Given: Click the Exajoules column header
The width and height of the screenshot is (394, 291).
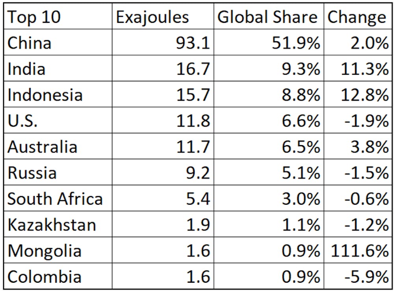Looking at the screenshot, I should click(x=163, y=16).
